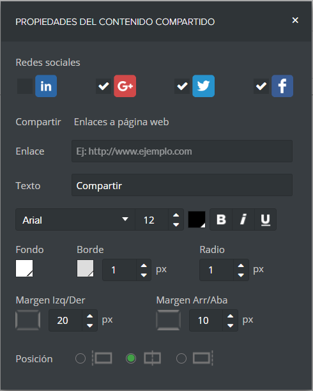The height and width of the screenshot is (391, 313).
Task: Click the top/bottom margin icon
Action: (169, 320)
